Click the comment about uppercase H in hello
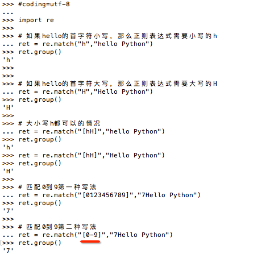The image size is (278, 254). 118,84
